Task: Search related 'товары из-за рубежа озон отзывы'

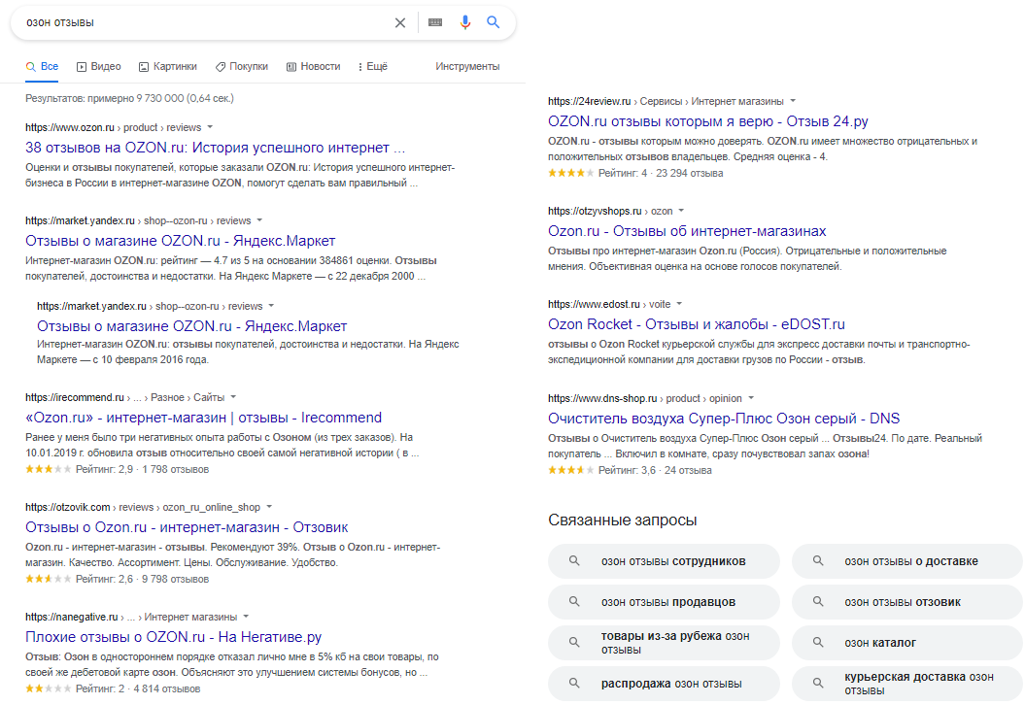Action: pos(664,643)
